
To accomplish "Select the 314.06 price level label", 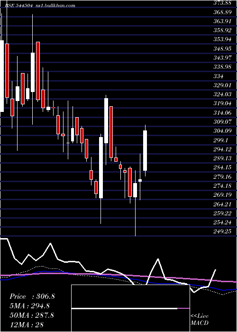I will tap(222, 113).
